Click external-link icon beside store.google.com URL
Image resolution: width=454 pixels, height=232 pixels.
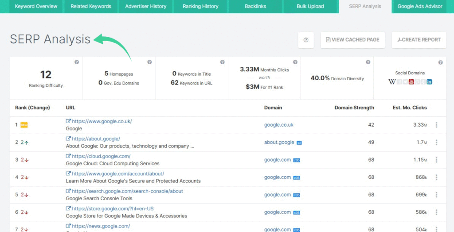[x=68, y=209]
